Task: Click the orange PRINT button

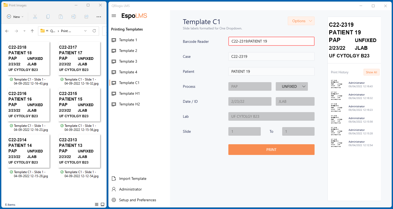Action: [271, 150]
